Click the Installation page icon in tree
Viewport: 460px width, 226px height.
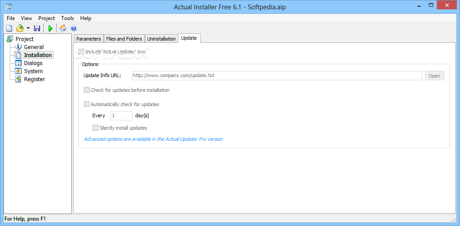[x=18, y=55]
